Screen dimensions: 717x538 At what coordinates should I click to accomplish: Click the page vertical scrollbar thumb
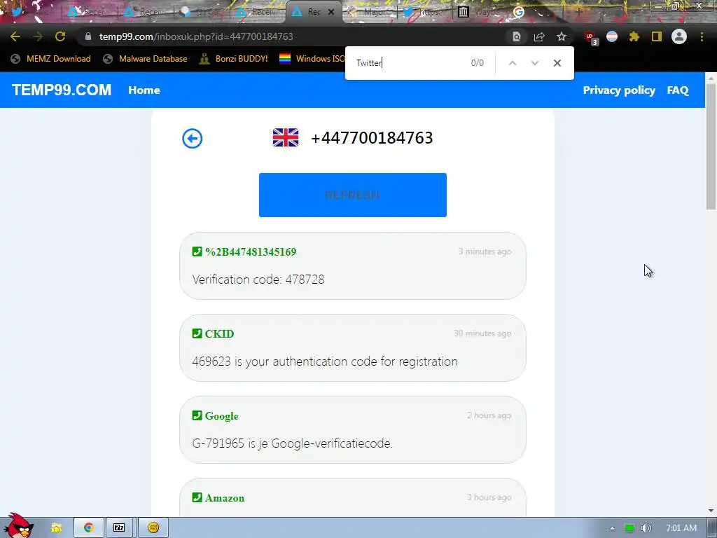[711, 146]
